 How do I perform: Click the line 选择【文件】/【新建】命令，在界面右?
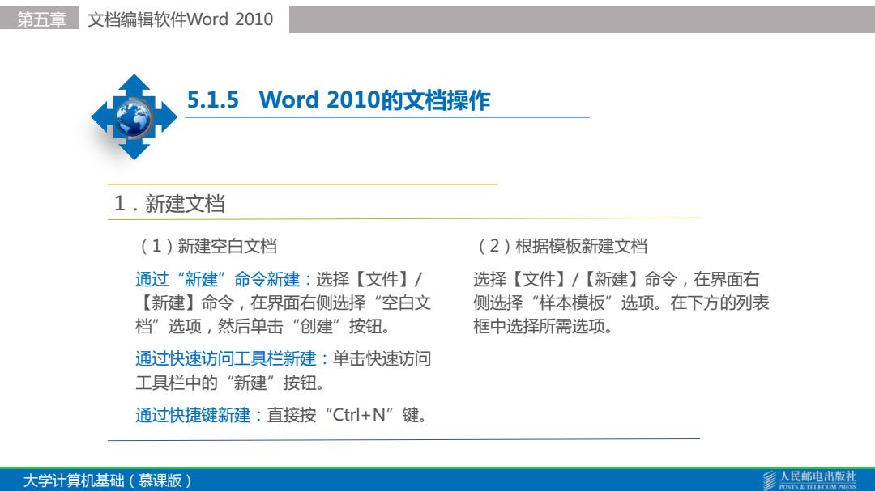616,278
